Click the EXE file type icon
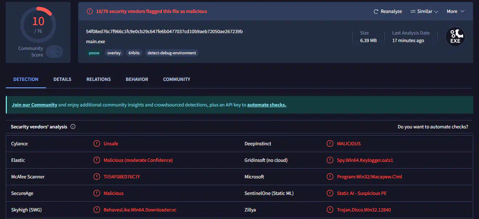The height and width of the screenshot is (219, 479). coord(455,37)
